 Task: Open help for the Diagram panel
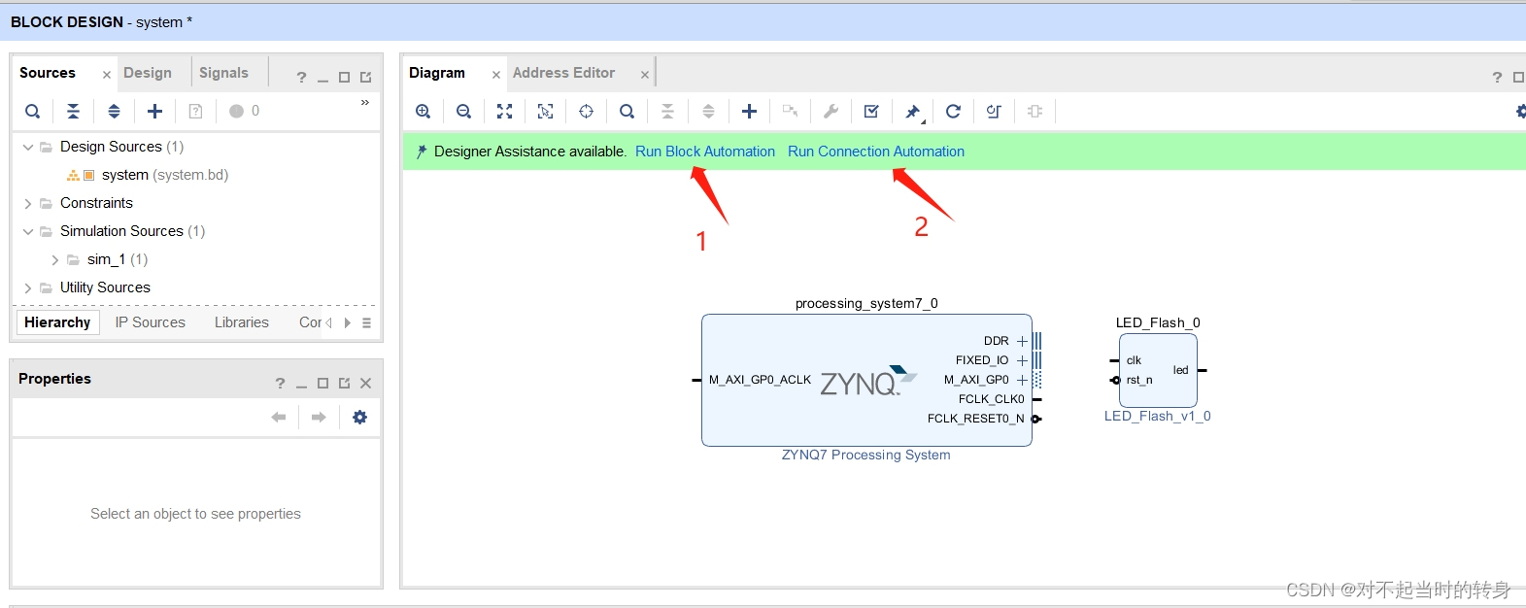pyautogui.click(x=1497, y=77)
